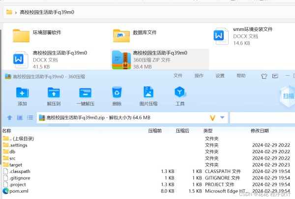Viewport: 295px width, 199px height.
Task: Click the search box right of path bar
Action: (263, 118)
